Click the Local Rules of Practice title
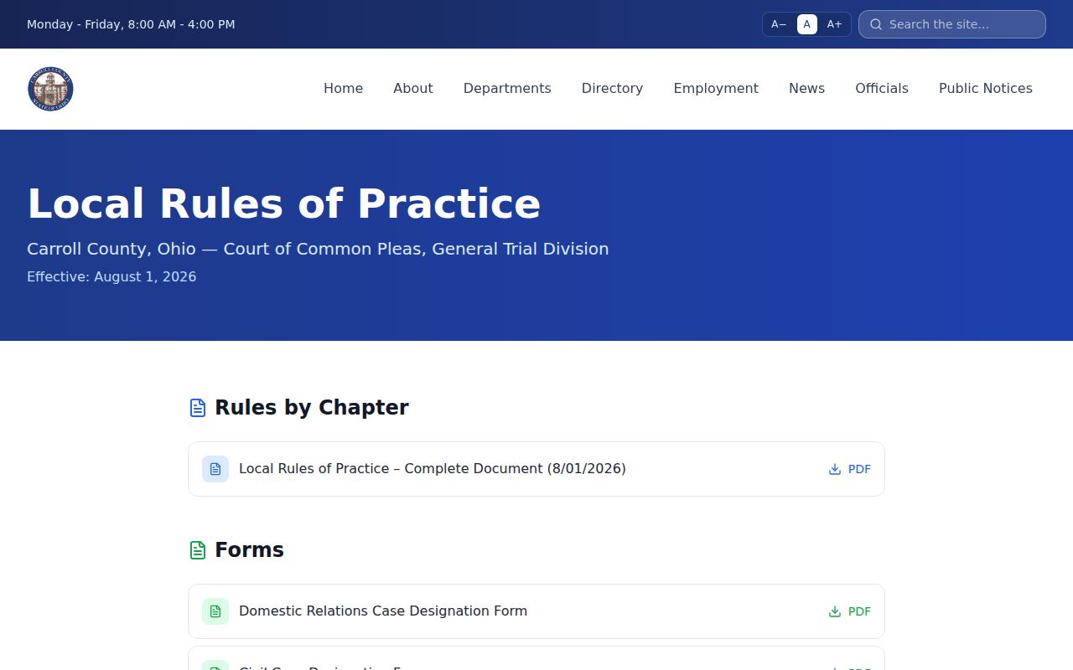This screenshot has height=670, width=1073. 284,204
